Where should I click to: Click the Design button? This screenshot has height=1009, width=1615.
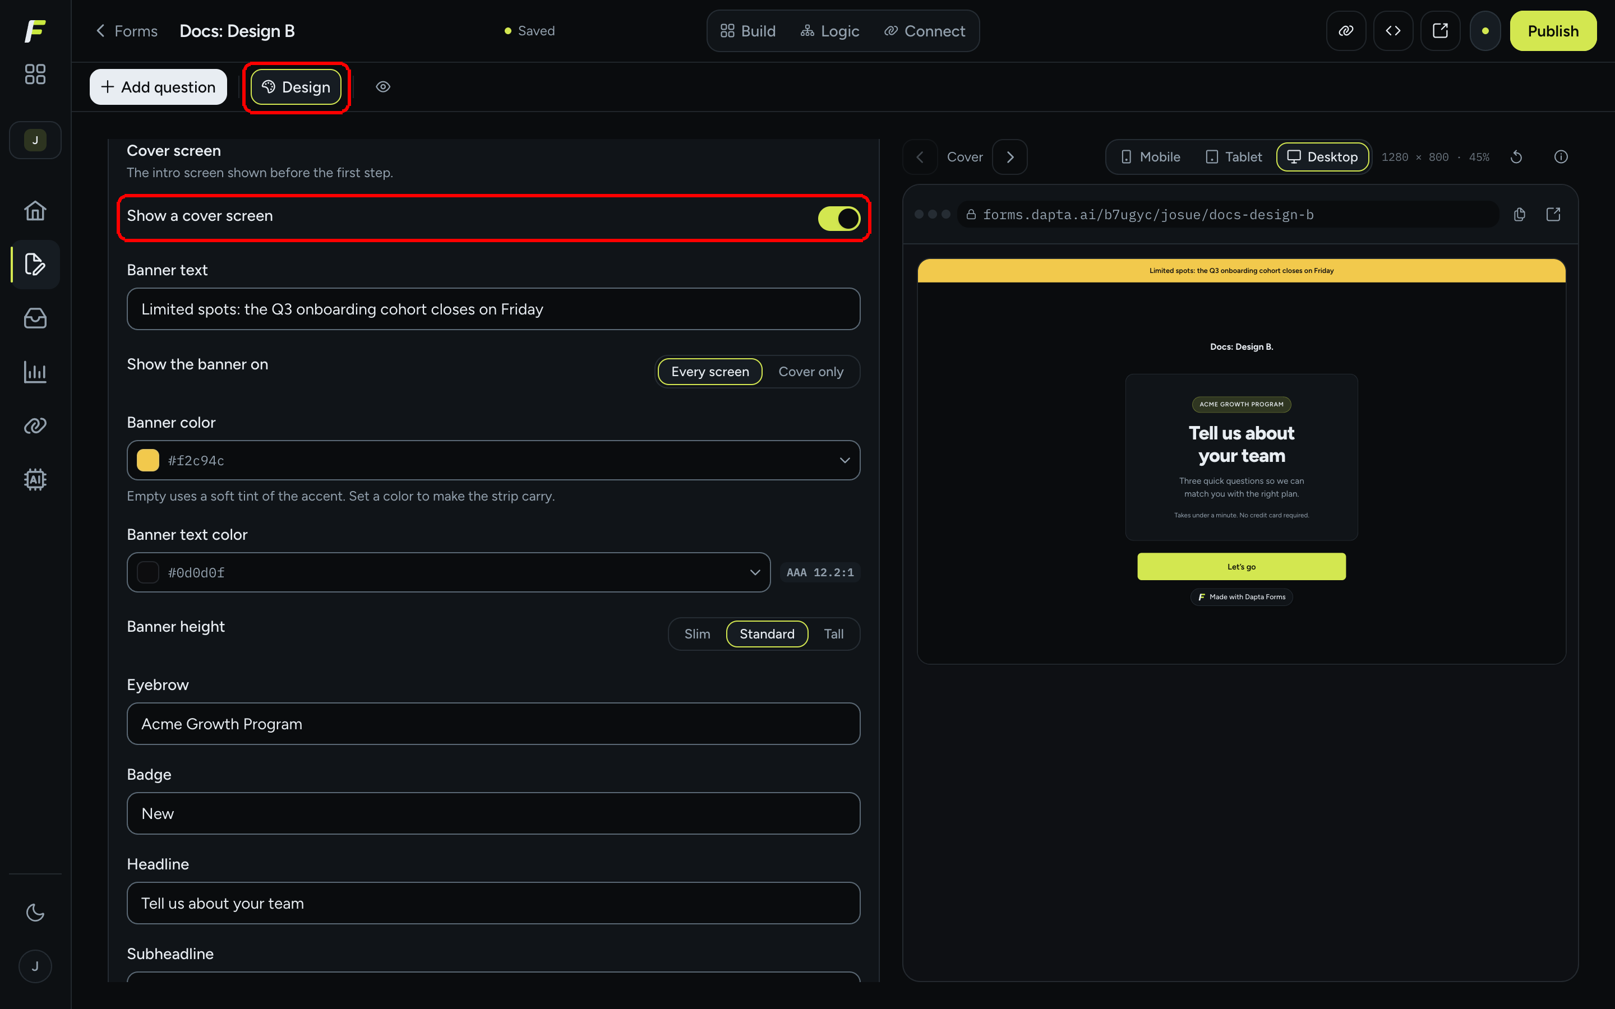pyautogui.click(x=296, y=87)
